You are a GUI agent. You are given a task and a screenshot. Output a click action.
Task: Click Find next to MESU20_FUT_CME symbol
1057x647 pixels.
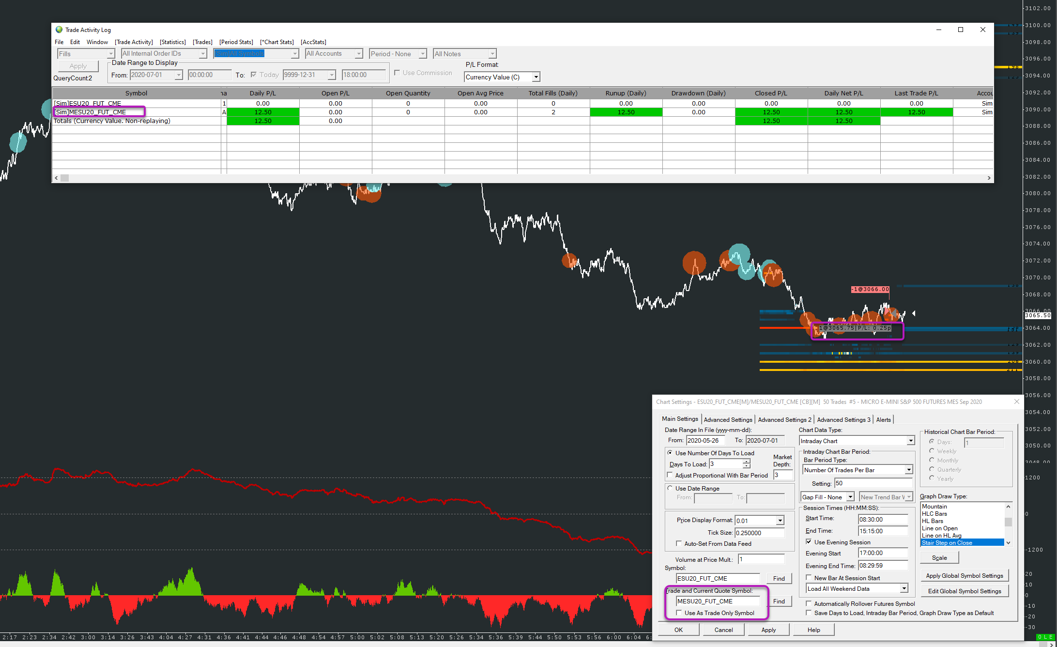[779, 601]
